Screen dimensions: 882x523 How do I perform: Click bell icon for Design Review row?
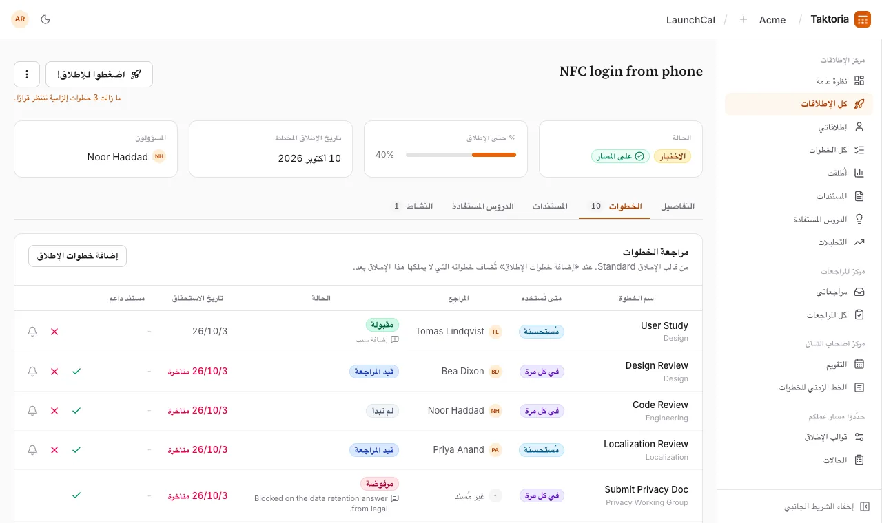[32, 372]
